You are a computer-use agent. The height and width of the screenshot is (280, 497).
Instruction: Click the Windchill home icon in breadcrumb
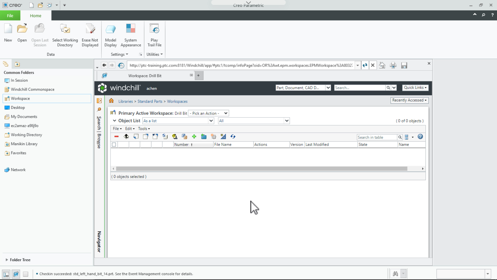point(111,101)
